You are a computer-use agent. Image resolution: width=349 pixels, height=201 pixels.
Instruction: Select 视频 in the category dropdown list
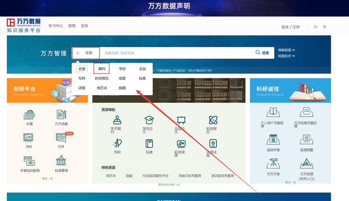122,88
